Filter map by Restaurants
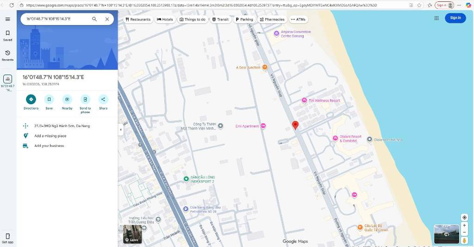Screen dimensions: 474x247 [x=138, y=19]
